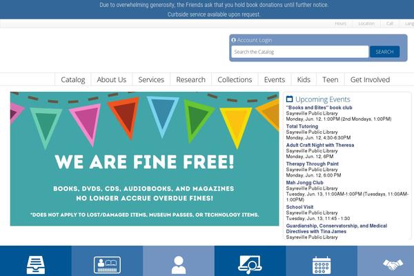Click the We Are Fine Free banner

click(x=144, y=159)
